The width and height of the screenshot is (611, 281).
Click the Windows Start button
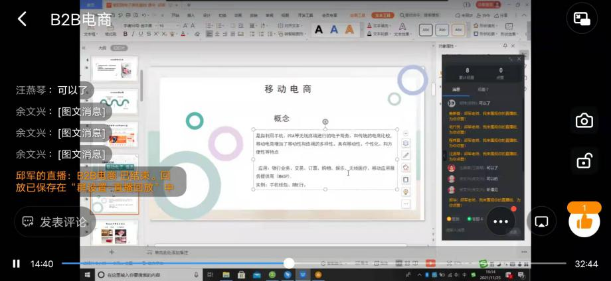[87, 274]
